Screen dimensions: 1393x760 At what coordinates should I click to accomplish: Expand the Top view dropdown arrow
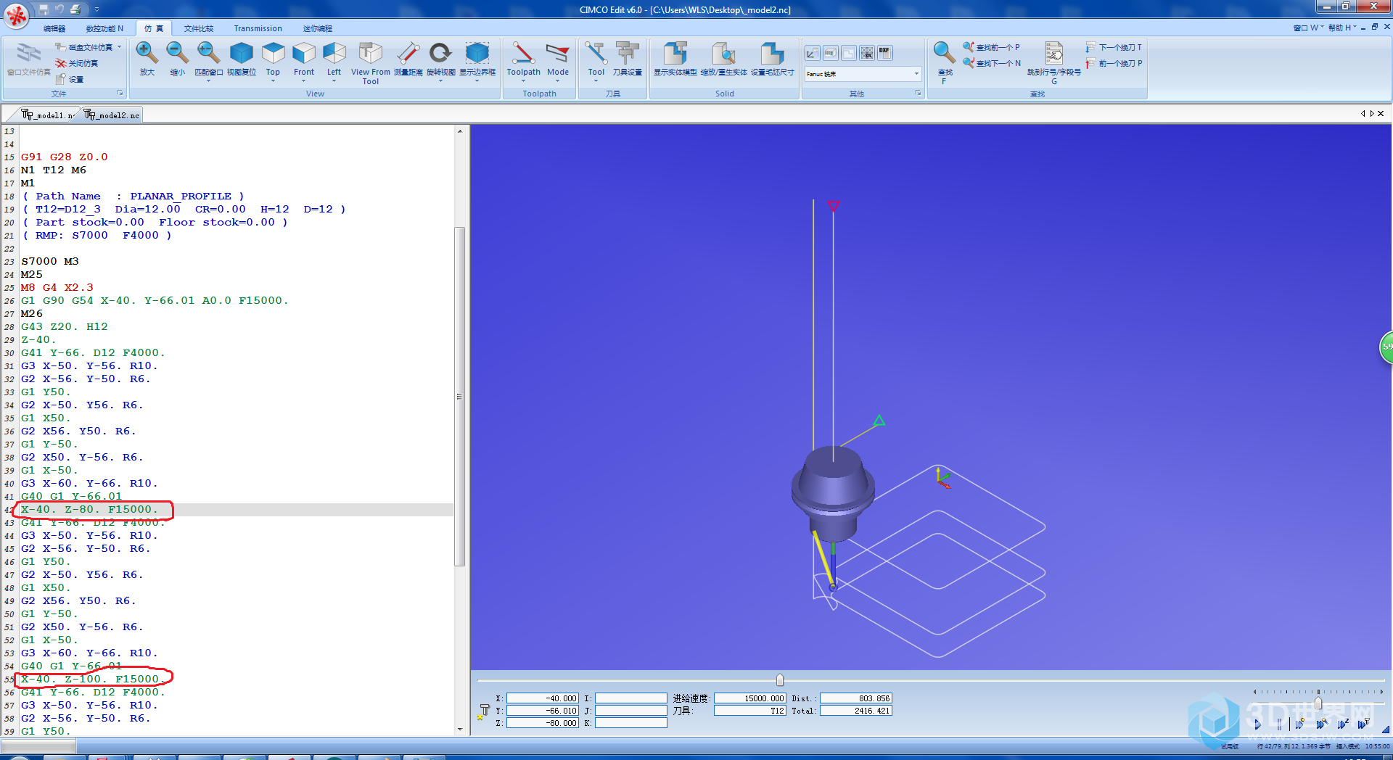click(273, 80)
